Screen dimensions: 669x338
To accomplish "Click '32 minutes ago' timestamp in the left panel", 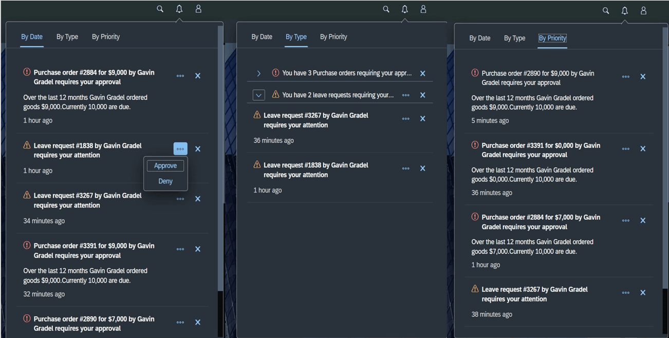I will click(44, 294).
